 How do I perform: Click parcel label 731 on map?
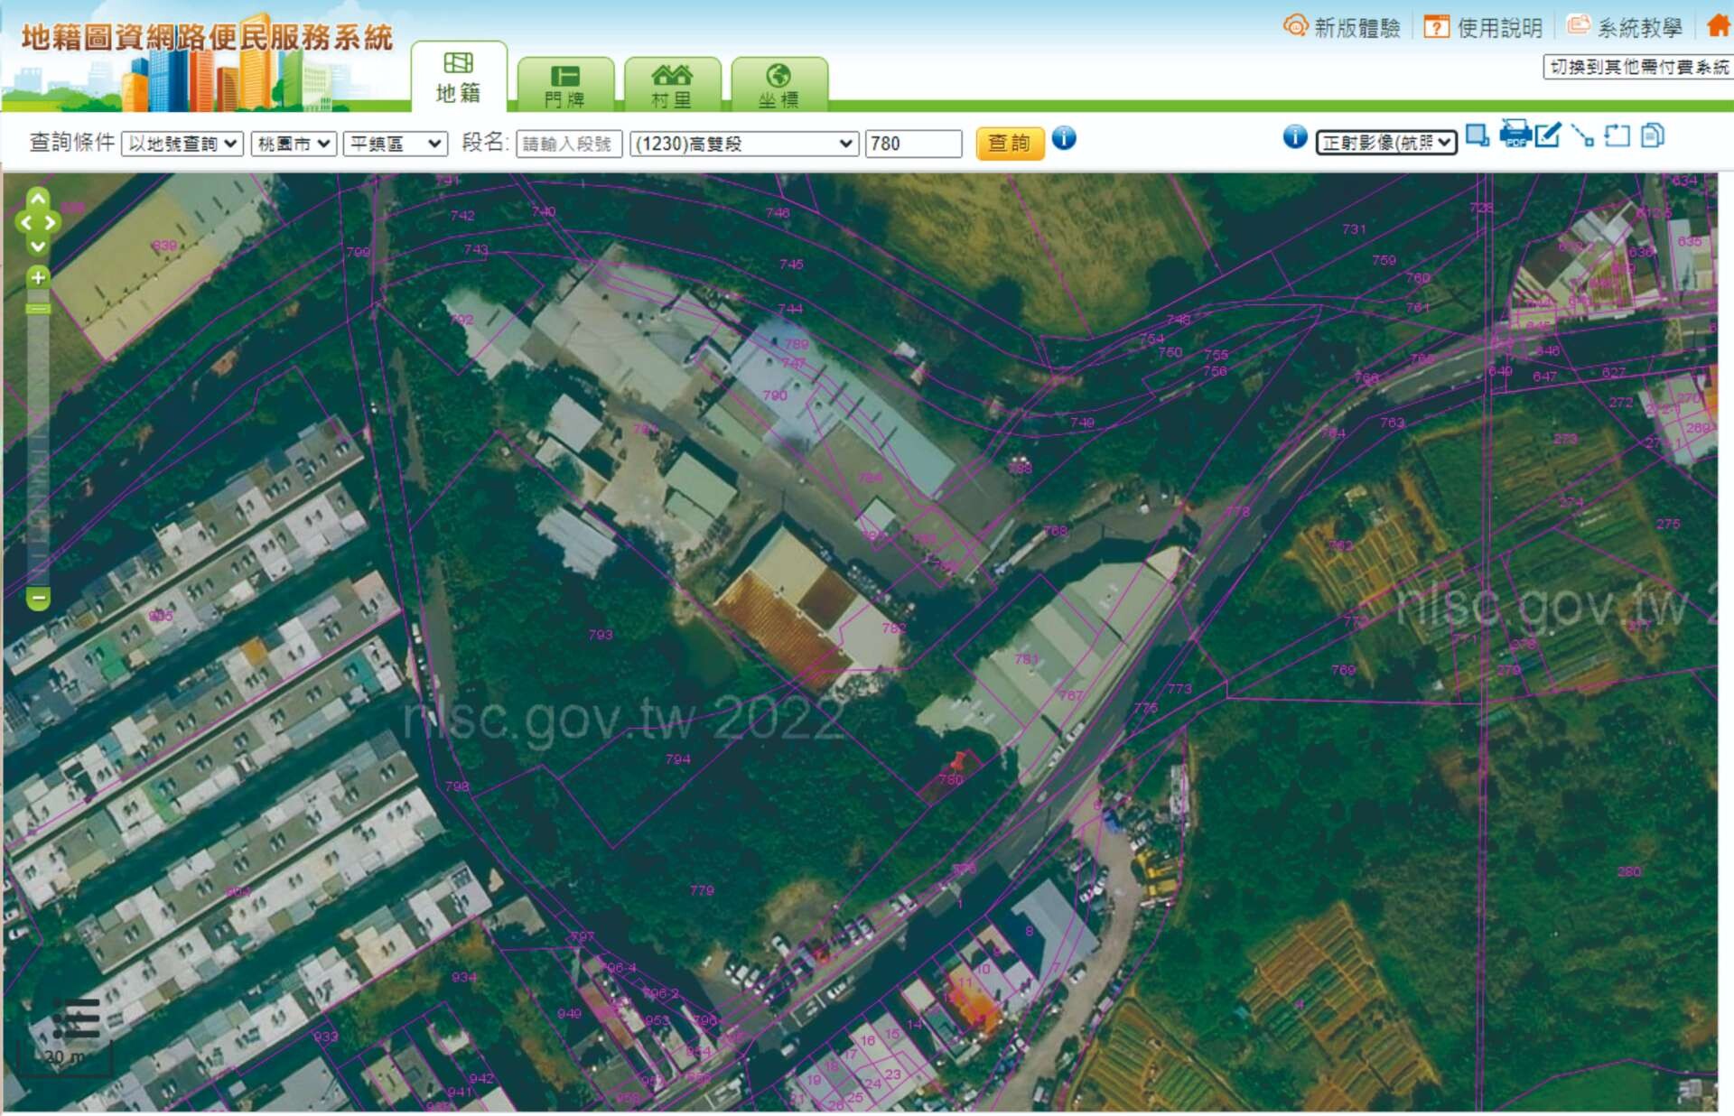[x=1354, y=229]
